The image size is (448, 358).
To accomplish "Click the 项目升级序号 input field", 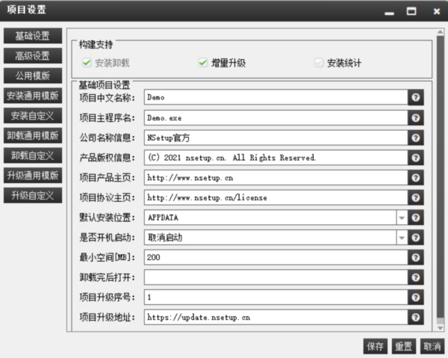I will 276,297.
